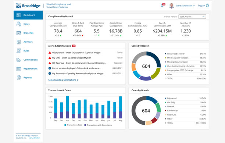Open the Reports sidebar icon
Viewport: 225px width, 143px height.
pos(19,78)
